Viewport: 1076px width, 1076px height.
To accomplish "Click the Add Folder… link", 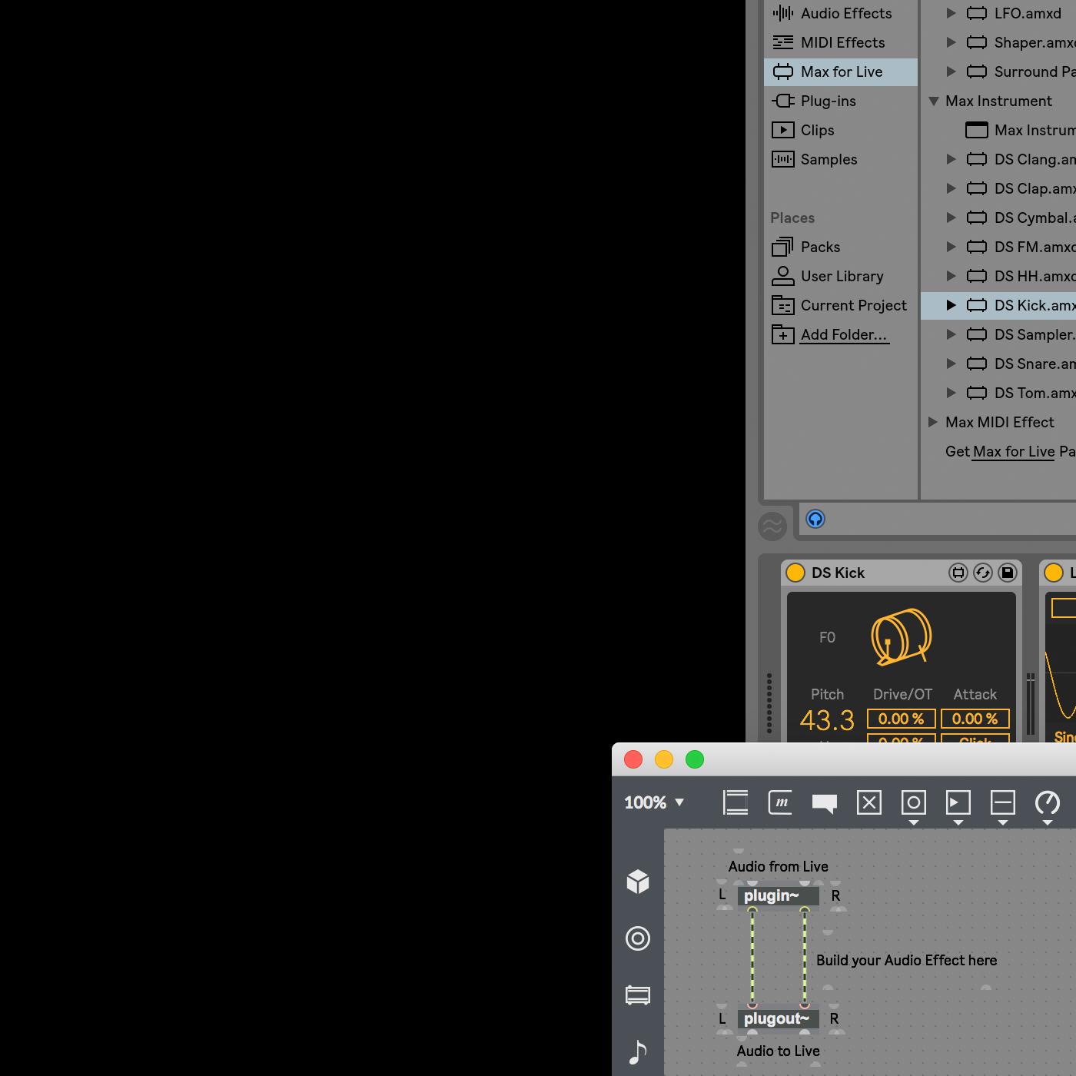I will (845, 335).
